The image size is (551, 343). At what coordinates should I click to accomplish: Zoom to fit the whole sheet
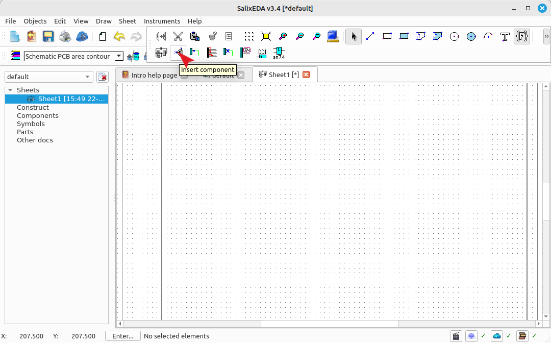tap(266, 36)
